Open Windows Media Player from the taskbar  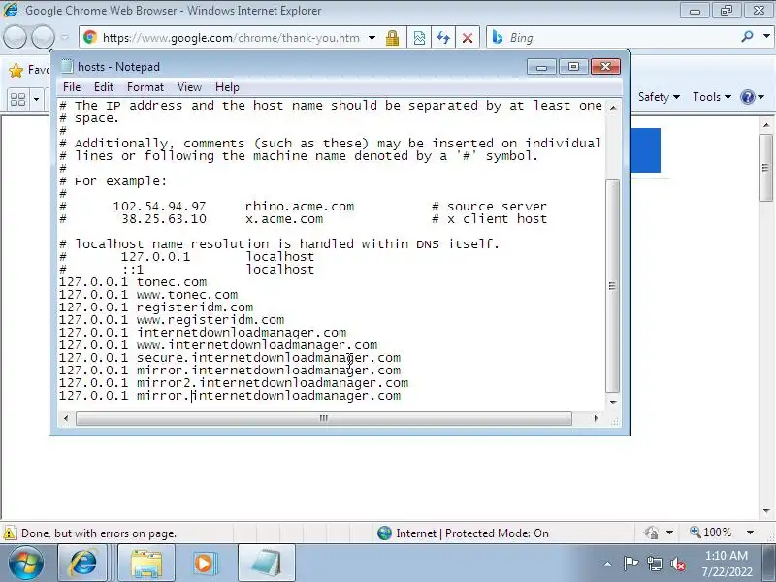204,563
